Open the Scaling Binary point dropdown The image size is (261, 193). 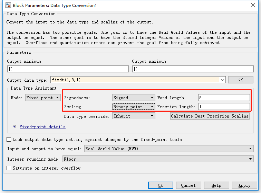tap(134, 106)
